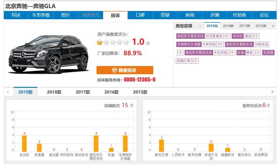The width and height of the screenshot is (280, 166).
Task: Click the 1.0 分 satisfaction score
Action: click(141, 42)
